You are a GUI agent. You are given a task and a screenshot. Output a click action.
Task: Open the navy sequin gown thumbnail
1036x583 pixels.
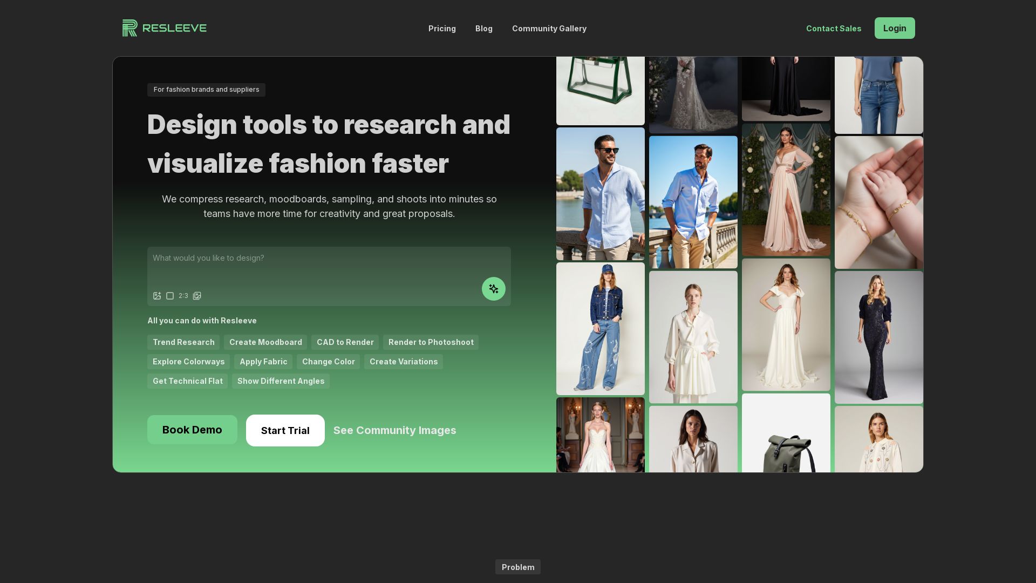tap(878, 337)
